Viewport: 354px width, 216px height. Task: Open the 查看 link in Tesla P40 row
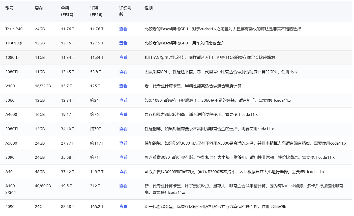[x=123, y=29]
